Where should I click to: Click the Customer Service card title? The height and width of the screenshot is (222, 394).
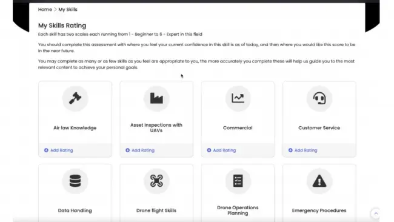pyautogui.click(x=319, y=128)
